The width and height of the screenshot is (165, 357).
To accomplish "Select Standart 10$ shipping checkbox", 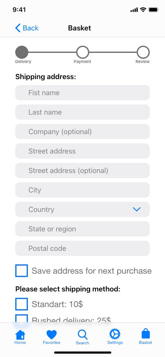I will click(22, 304).
